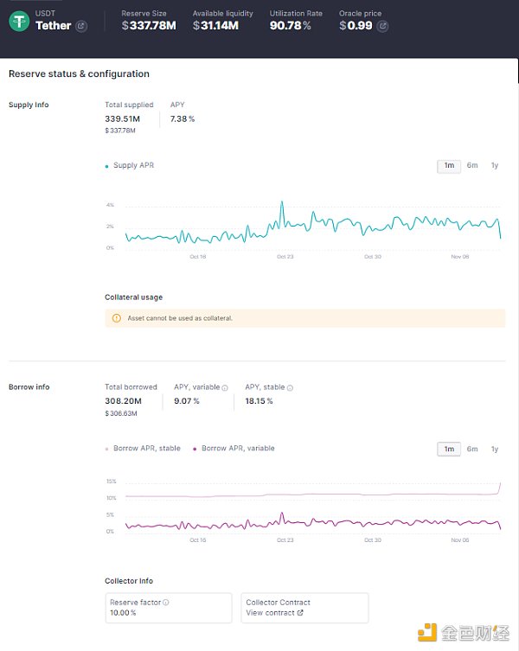
Task: Click the Reserve factor card
Action: tap(169, 608)
